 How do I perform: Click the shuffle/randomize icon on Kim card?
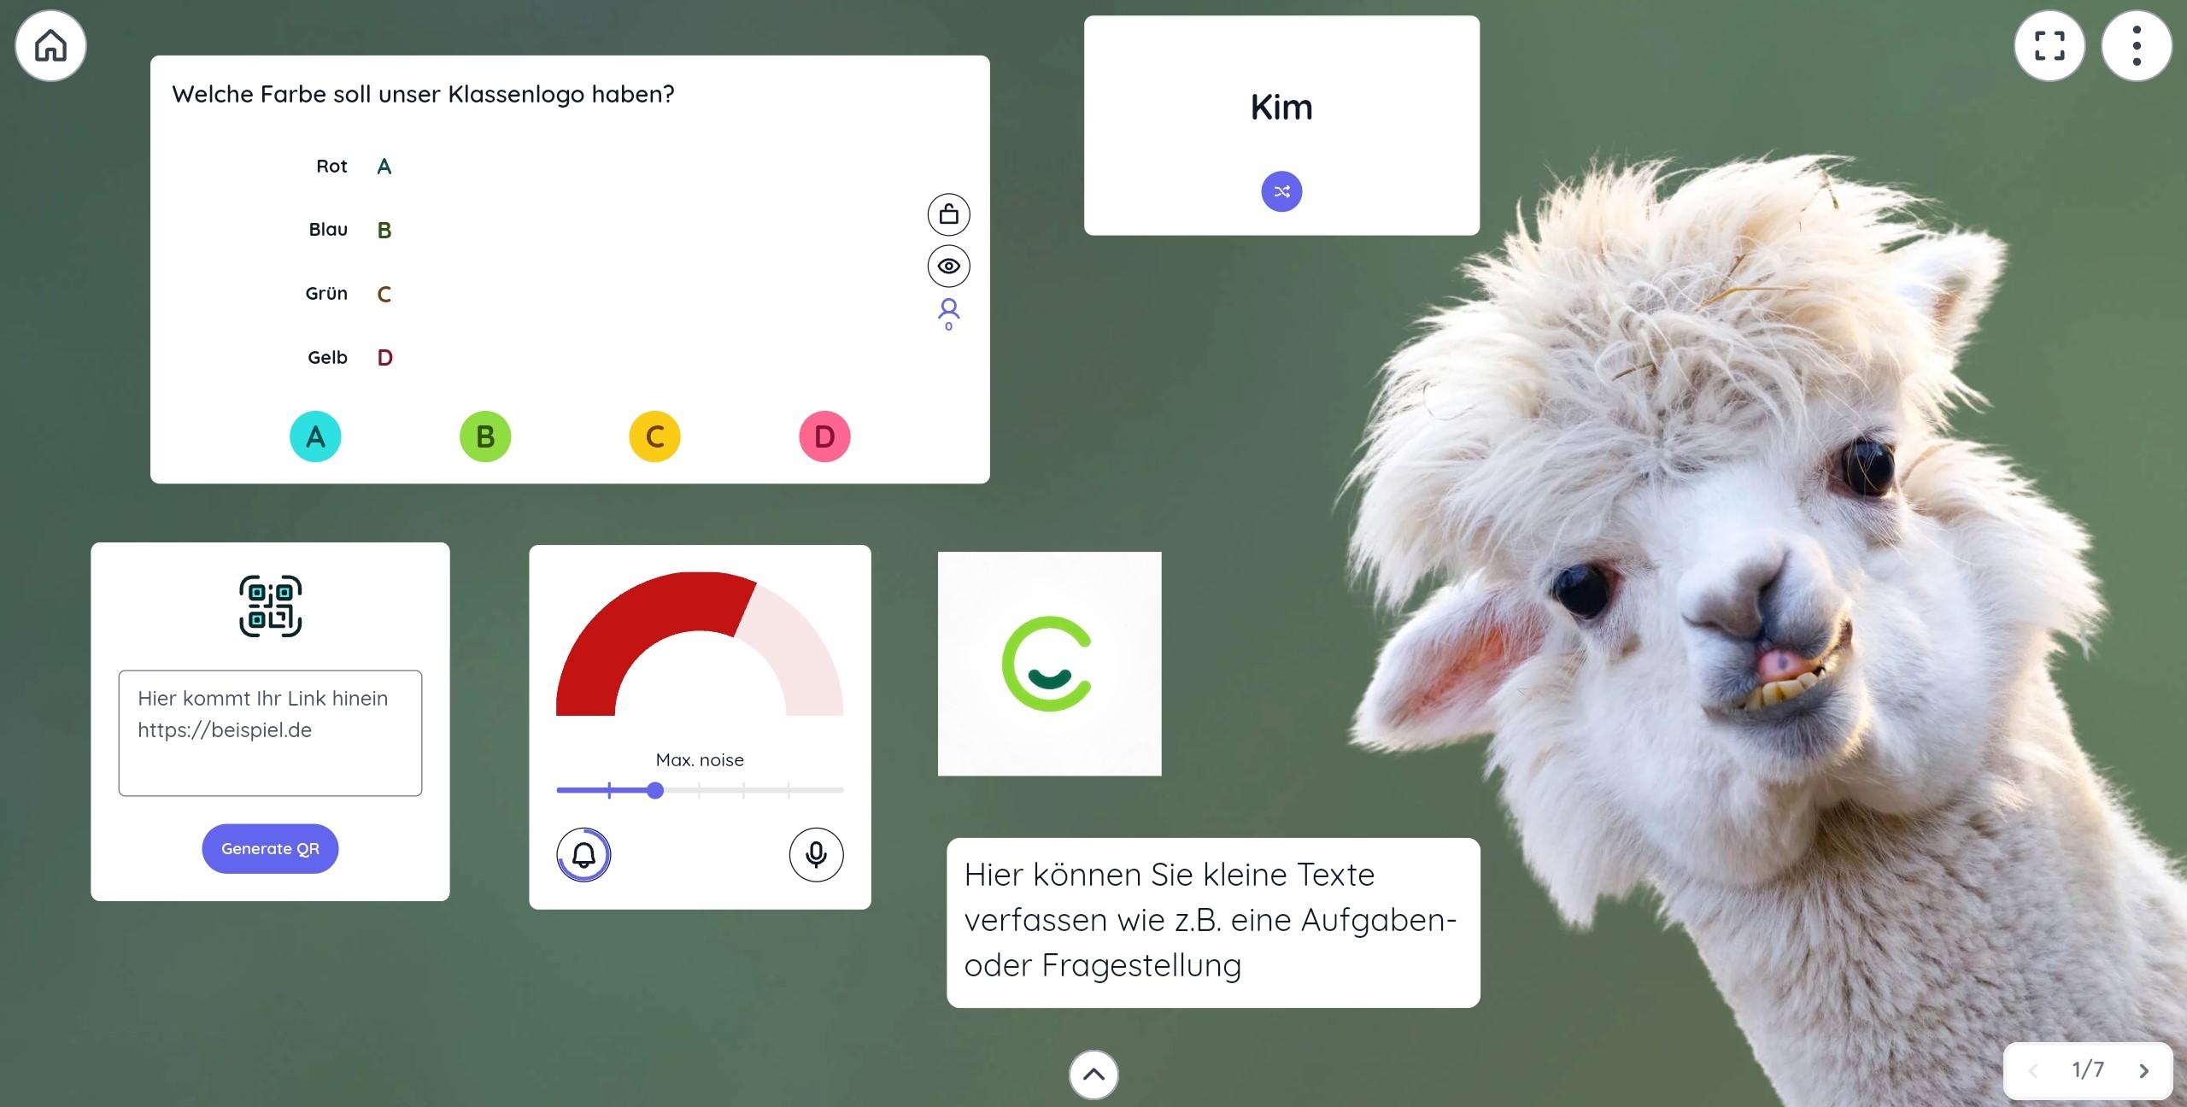(x=1281, y=190)
